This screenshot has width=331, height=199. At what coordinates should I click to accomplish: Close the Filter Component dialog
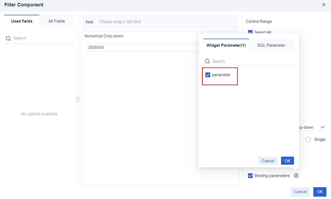point(324,5)
